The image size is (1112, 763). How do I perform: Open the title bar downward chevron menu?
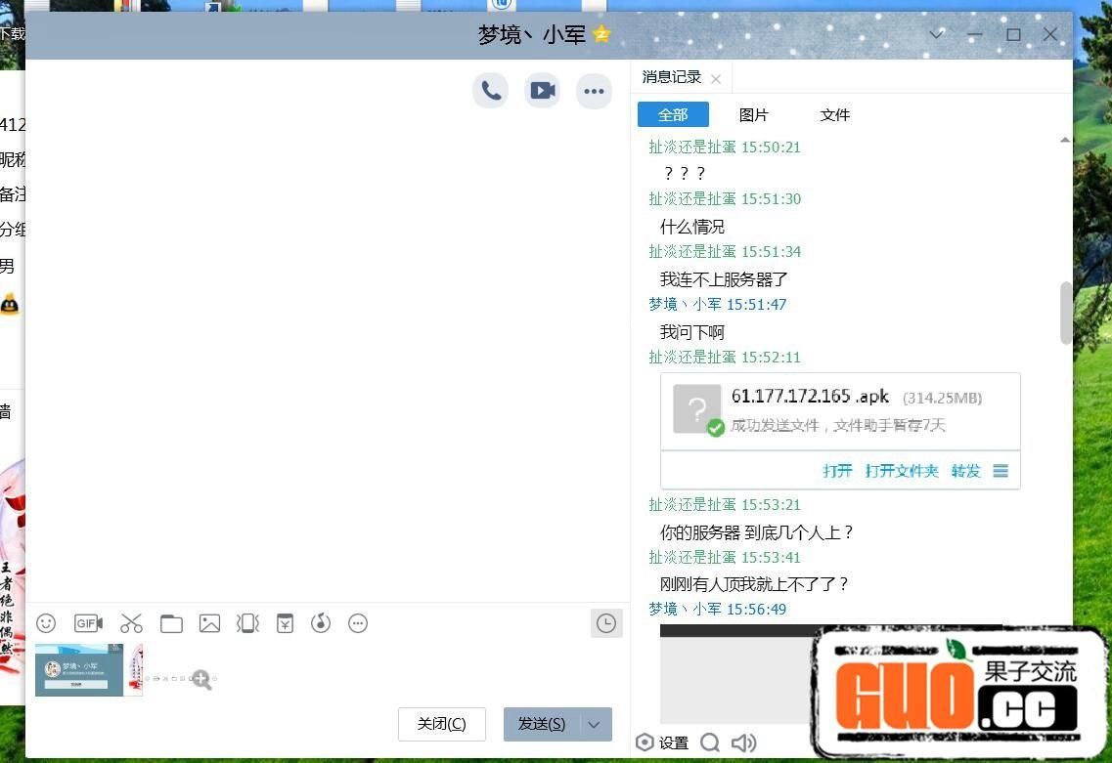coord(936,34)
